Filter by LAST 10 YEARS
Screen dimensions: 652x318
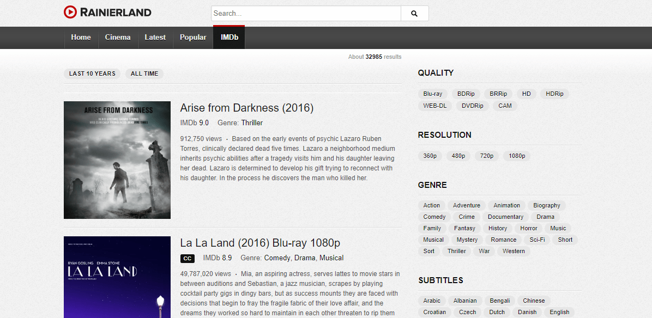pos(92,74)
